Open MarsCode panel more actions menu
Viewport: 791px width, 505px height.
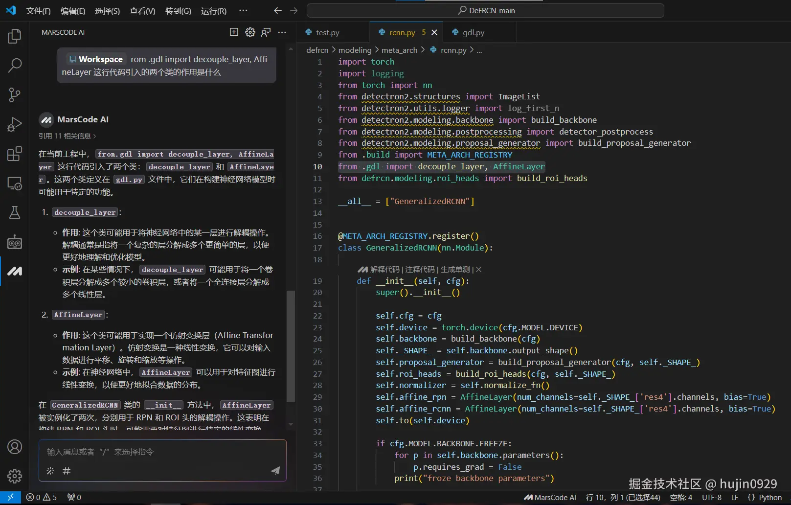[x=282, y=32]
